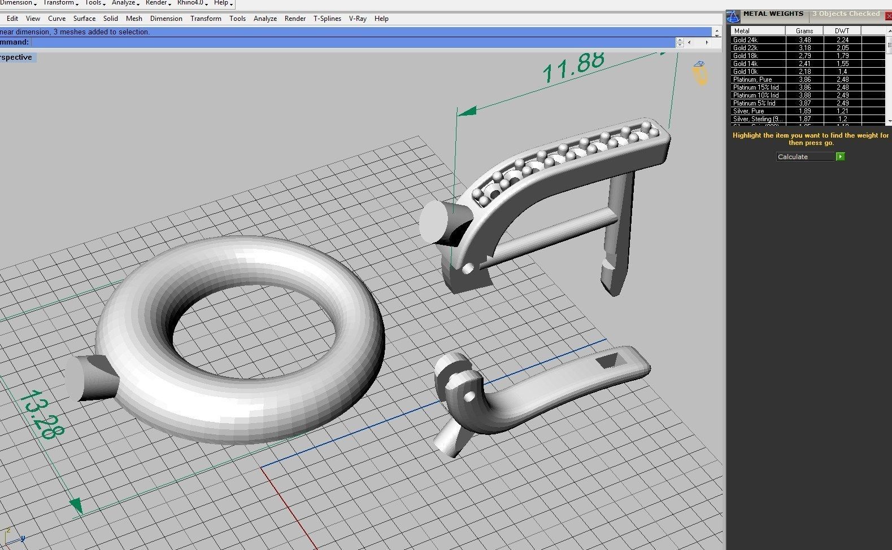Open the Dimension menu in menu bar
This screenshot has height=550, width=892.
[x=166, y=19]
